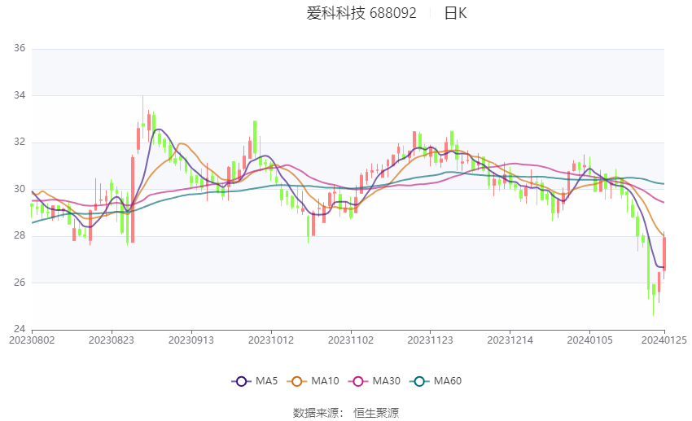Screen dimensions: 692x421
Task: Click the last red candlestick on 20240125
Action: pos(664,254)
